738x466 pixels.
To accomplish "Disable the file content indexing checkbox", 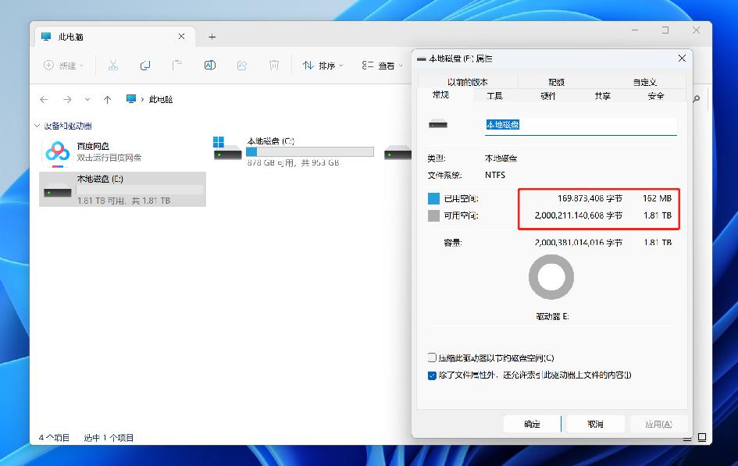I will coord(431,375).
